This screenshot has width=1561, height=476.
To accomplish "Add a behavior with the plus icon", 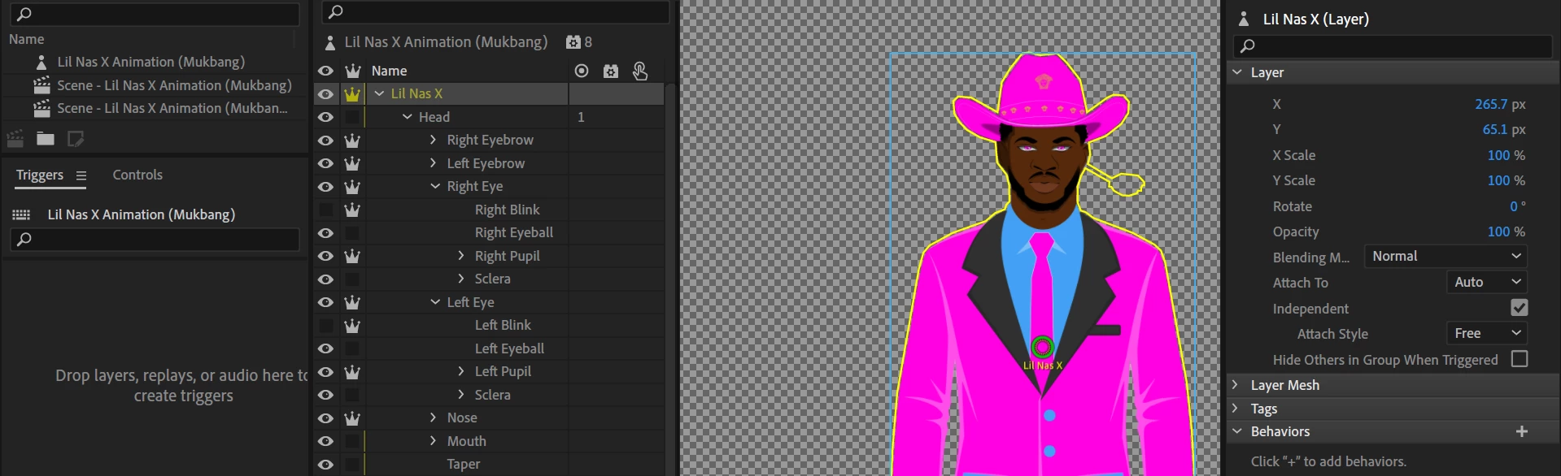I will 1521,431.
